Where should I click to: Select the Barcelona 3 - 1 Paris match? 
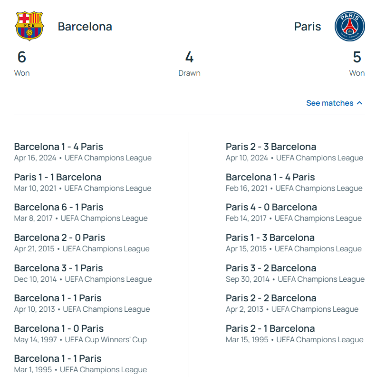(58, 268)
